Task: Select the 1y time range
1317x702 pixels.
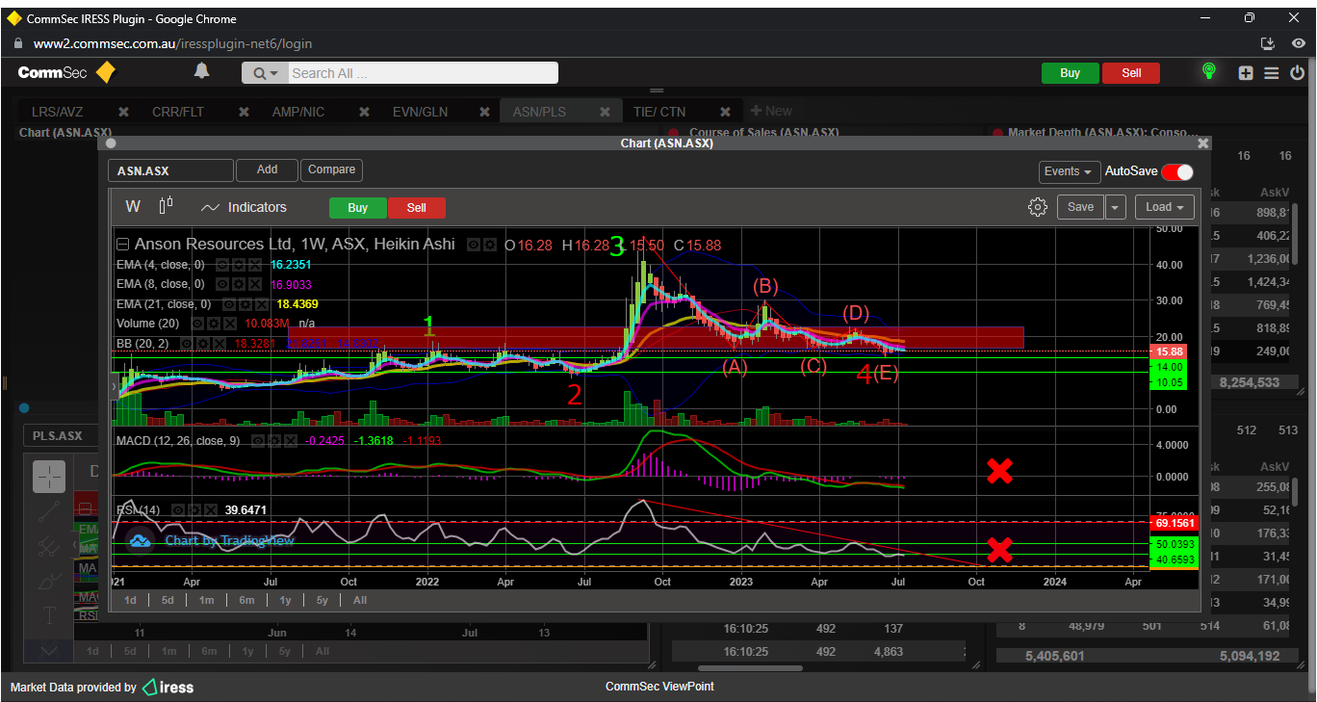Action: pos(285,600)
